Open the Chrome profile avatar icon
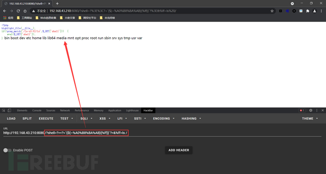The image size is (326, 174). pyautogui.click(x=315, y=11)
